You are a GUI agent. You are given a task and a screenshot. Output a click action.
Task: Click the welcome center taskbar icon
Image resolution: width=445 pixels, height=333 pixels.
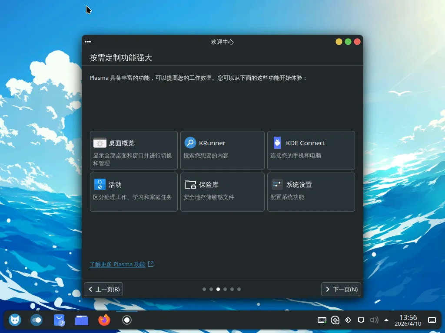click(127, 320)
